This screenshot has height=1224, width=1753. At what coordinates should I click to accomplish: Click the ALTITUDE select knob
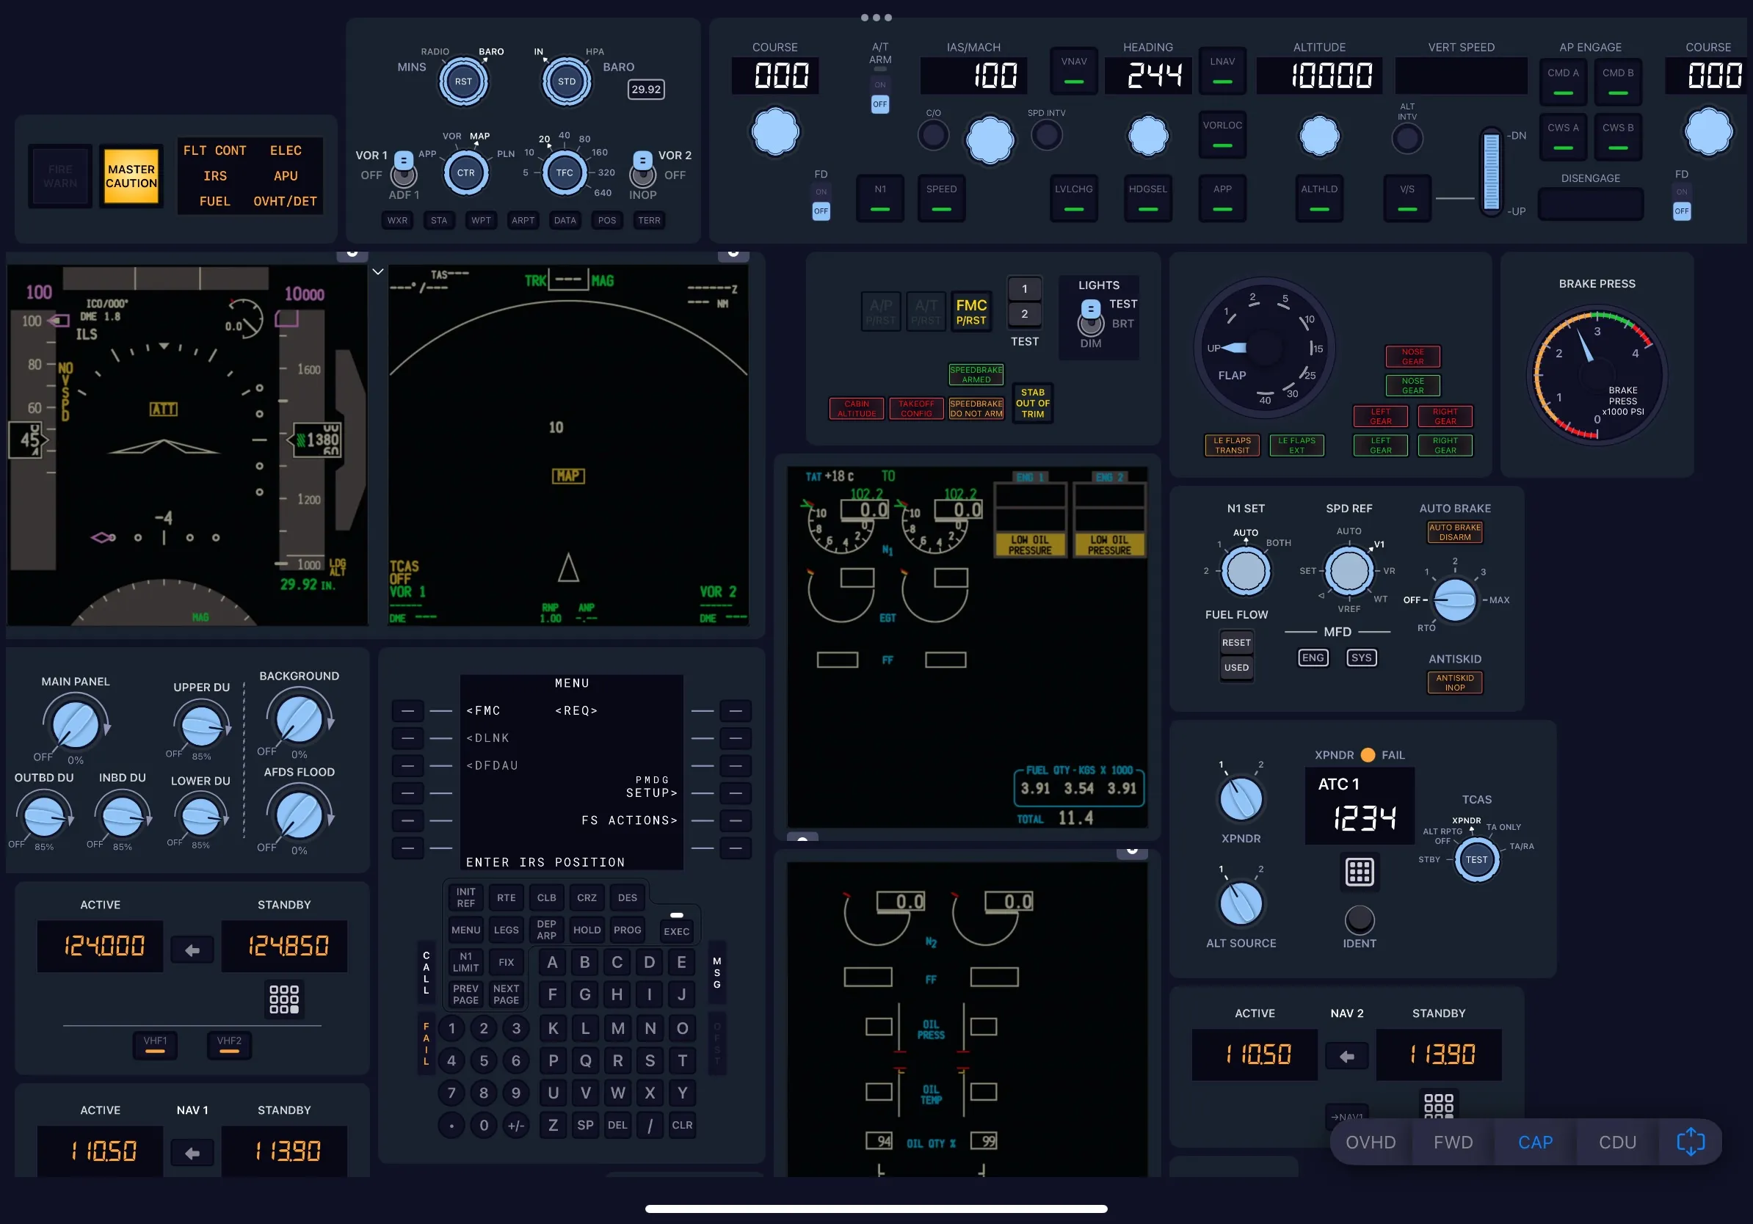coord(1318,136)
